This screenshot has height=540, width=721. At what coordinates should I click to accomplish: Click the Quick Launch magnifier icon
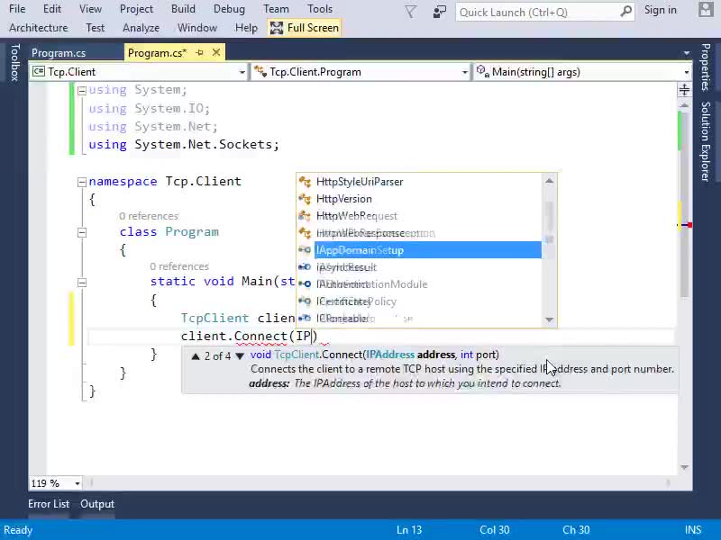coord(625,12)
